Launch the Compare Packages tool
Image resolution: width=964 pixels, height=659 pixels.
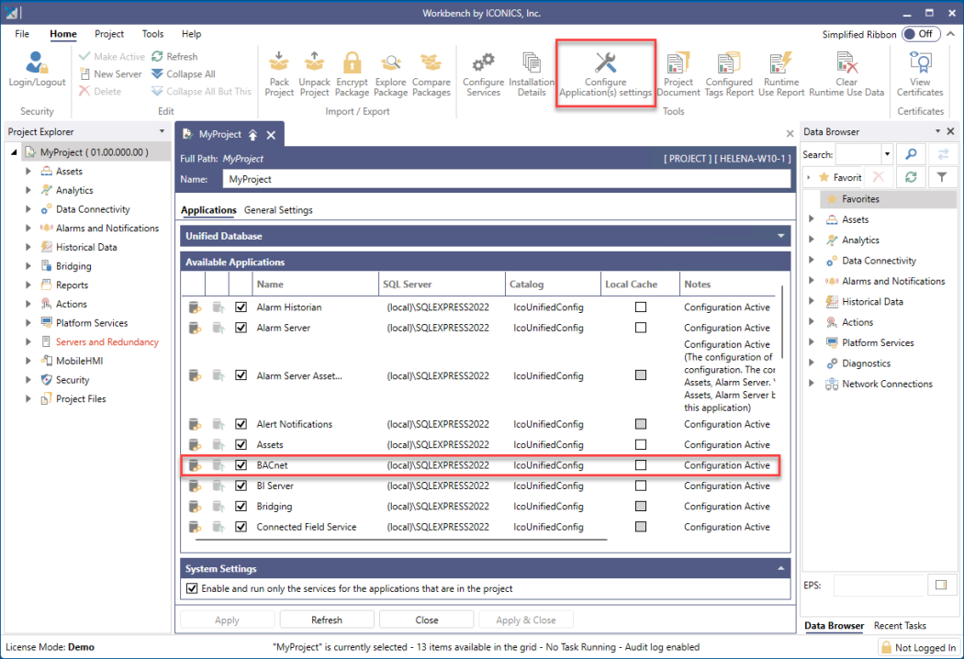(x=431, y=73)
